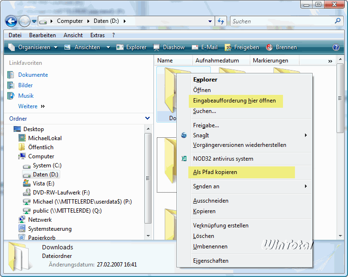The width and height of the screenshot is (348, 277).
Task: Open the Datei menu
Action: click(15, 35)
